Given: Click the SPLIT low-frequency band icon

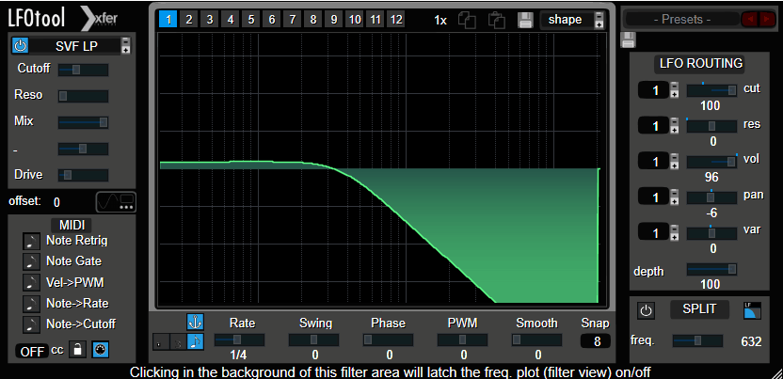Looking at the screenshot, I should click(753, 310).
